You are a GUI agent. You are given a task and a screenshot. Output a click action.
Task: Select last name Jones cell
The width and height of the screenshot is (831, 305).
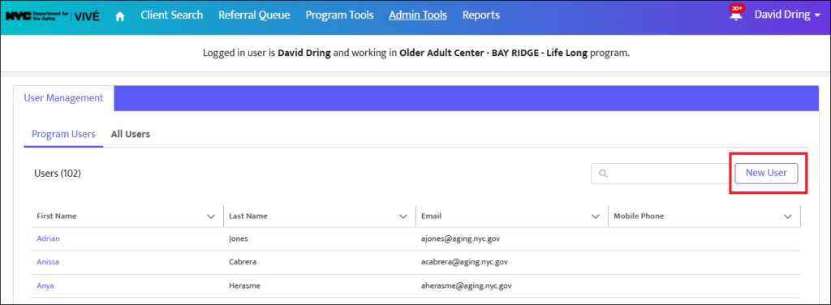(239, 238)
